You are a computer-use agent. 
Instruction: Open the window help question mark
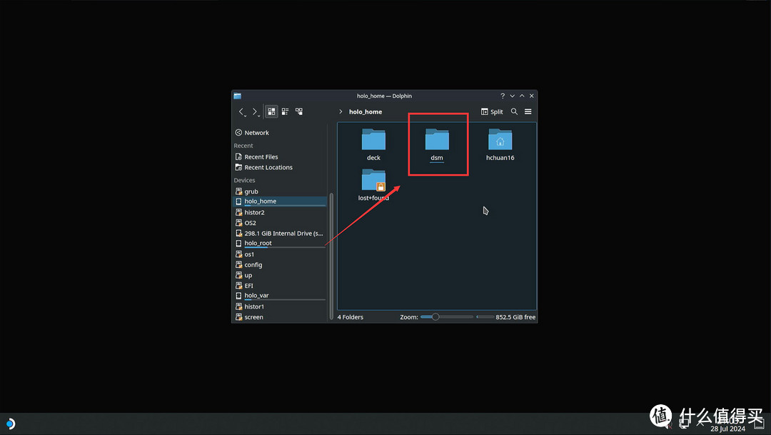(x=502, y=96)
